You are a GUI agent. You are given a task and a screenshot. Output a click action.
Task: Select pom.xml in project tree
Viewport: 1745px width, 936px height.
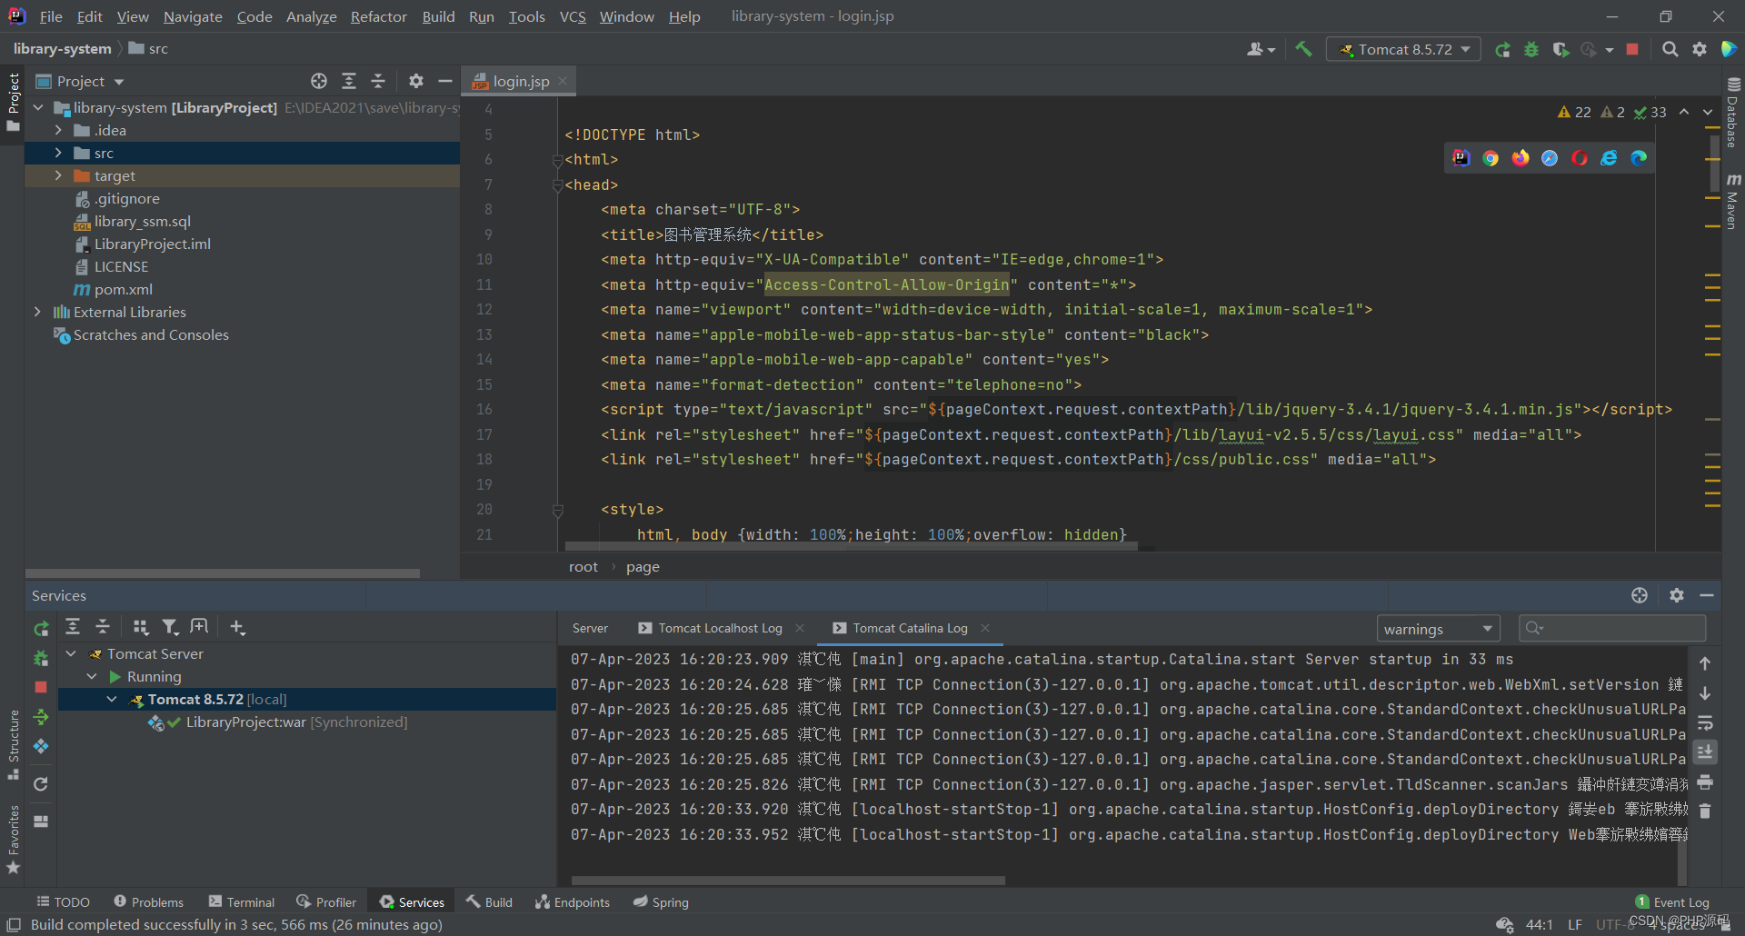[123, 289]
